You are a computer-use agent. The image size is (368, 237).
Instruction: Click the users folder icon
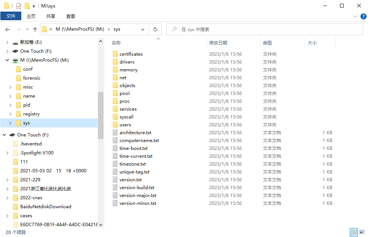115,125
